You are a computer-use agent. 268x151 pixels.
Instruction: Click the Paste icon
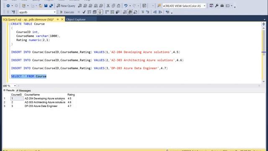119,6
